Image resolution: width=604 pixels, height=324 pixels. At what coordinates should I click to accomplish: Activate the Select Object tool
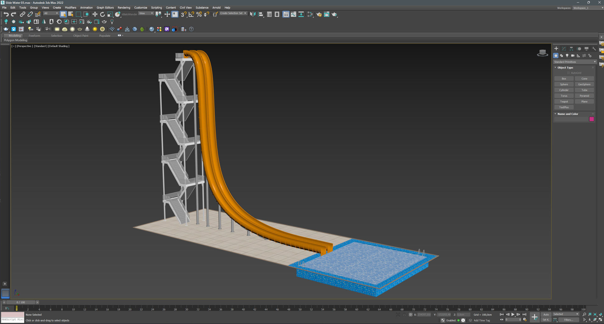(x=63, y=14)
